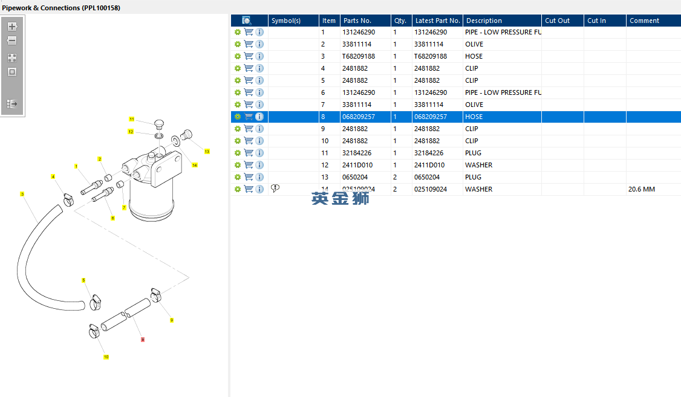Sort by the Description column header
Image resolution: width=681 pixels, height=397 pixels.
click(x=503, y=21)
